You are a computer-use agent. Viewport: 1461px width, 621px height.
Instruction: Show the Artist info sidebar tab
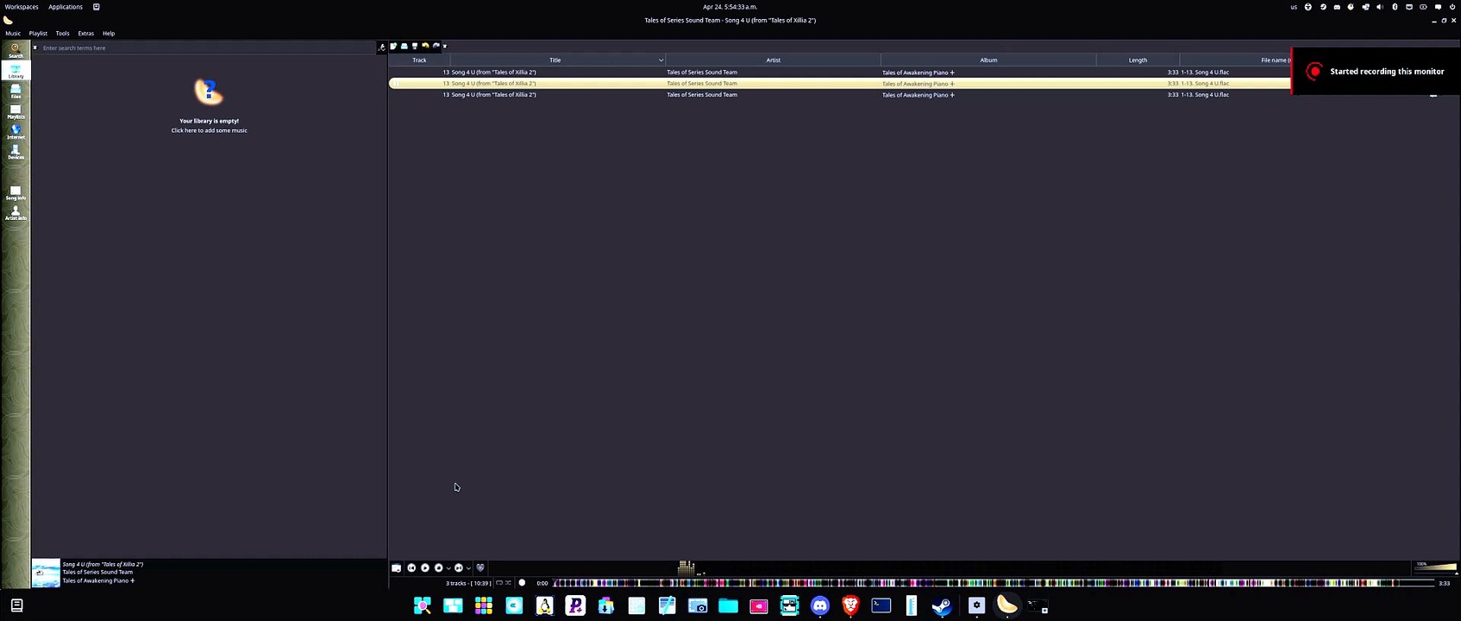16,213
